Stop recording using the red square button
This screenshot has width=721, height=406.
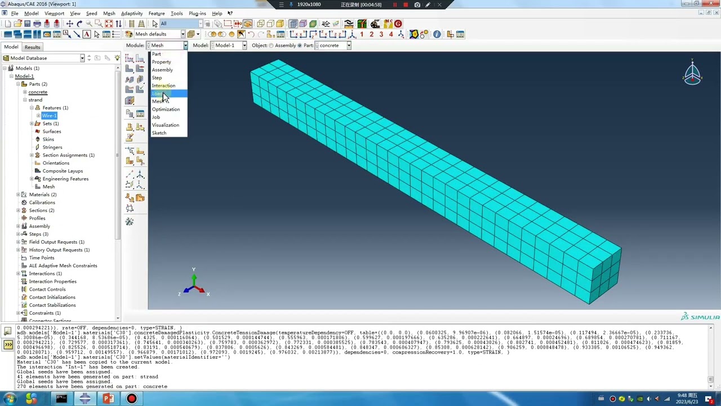(x=406, y=5)
